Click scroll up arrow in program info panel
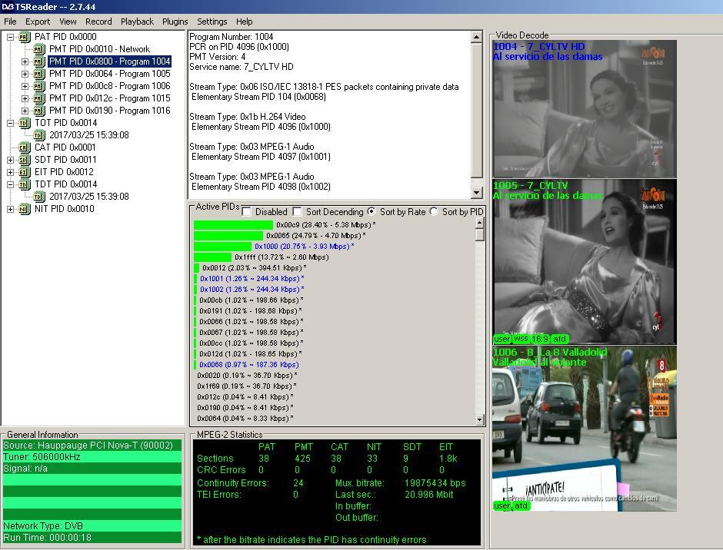Screen dimensions: 723x550 pos(476,37)
